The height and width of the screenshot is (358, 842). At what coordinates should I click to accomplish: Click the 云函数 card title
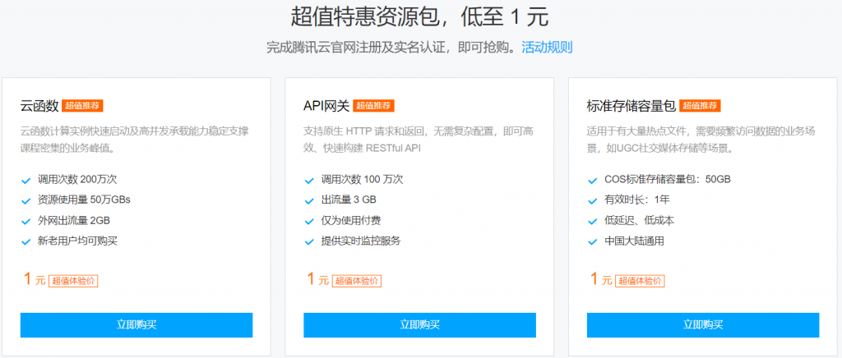click(39, 106)
